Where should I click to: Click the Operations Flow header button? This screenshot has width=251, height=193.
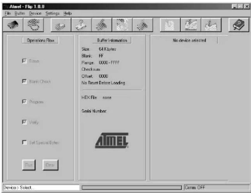pos(41,40)
